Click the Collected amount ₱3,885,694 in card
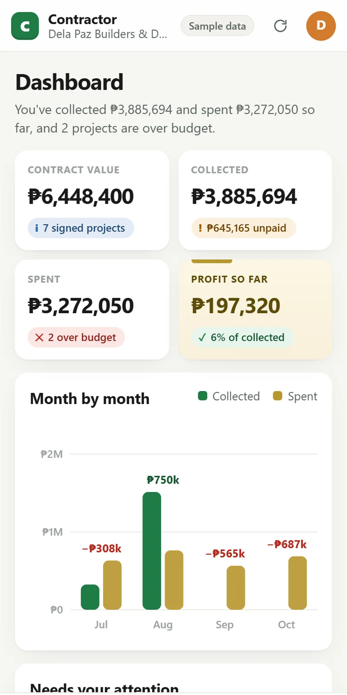 (x=244, y=196)
